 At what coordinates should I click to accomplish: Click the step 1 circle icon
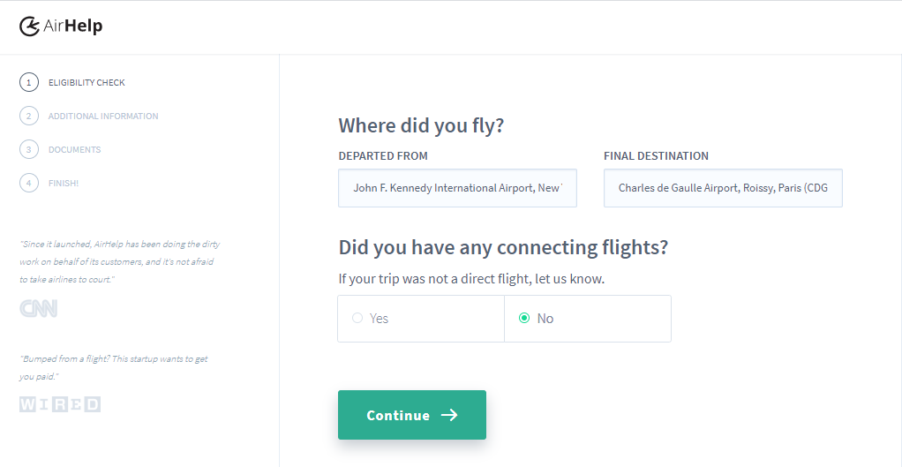pyautogui.click(x=29, y=82)
